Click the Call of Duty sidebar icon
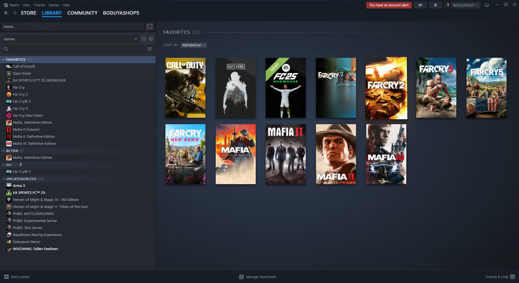The width and height of the screenshot is (519, 283). tap(9, 66)
